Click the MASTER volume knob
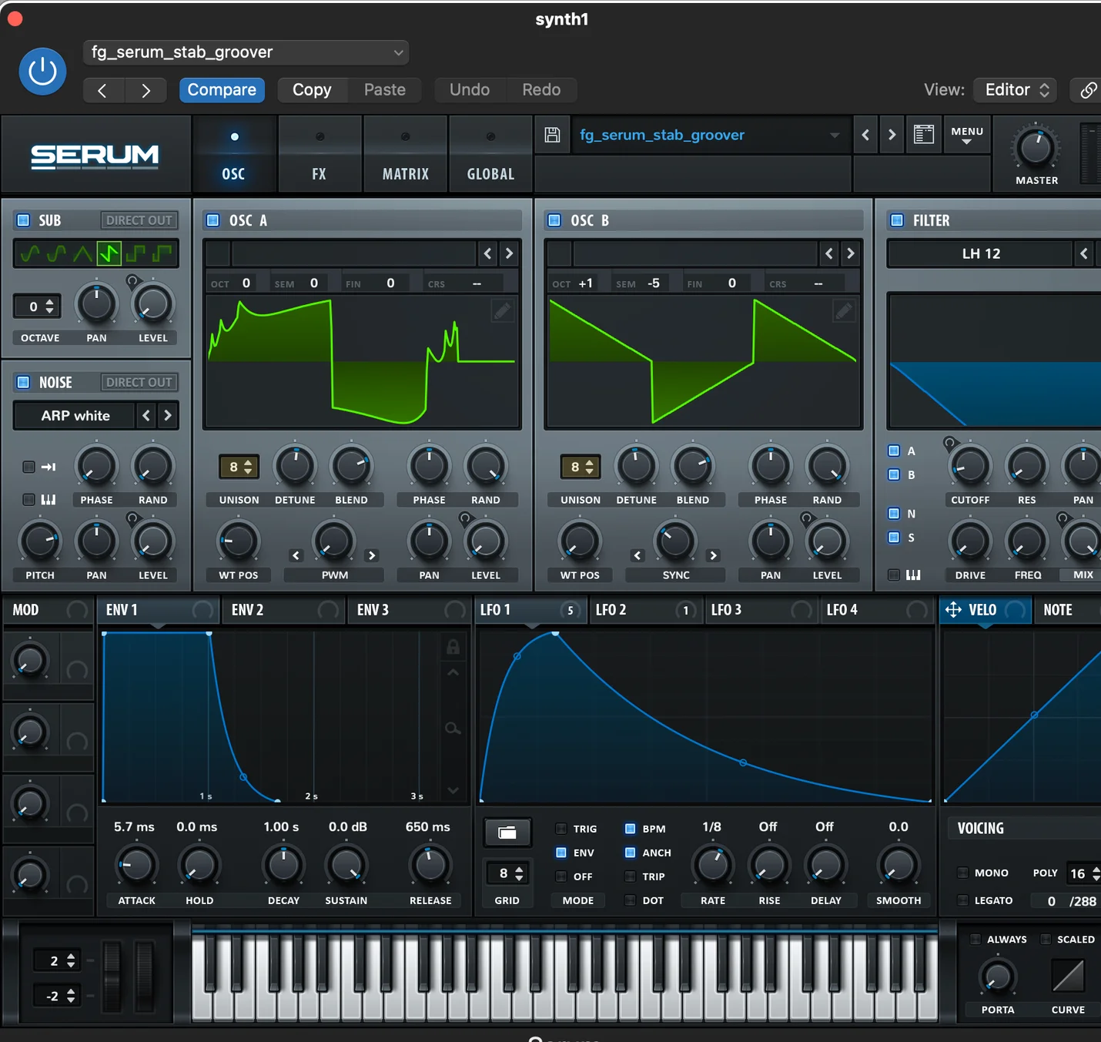This screenshot has width=1101, height=1042. (1036, 148)
